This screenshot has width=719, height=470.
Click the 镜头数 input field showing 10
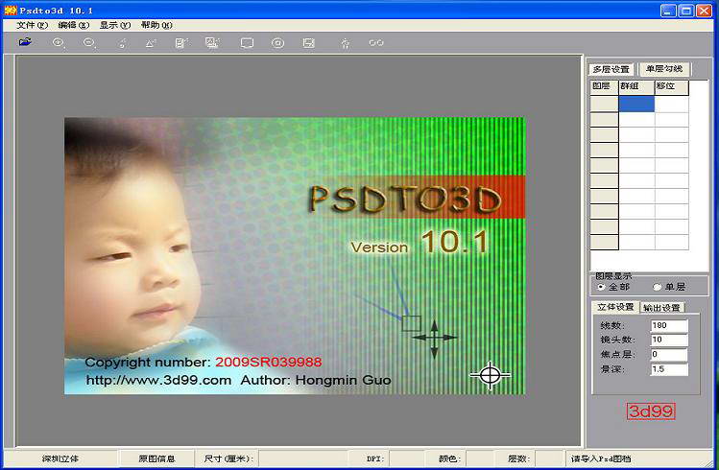pos(668,340)
